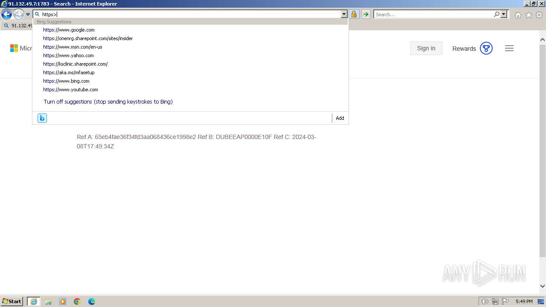Expand the address bar autocomplete dropdown

click(x=344, y=14)
